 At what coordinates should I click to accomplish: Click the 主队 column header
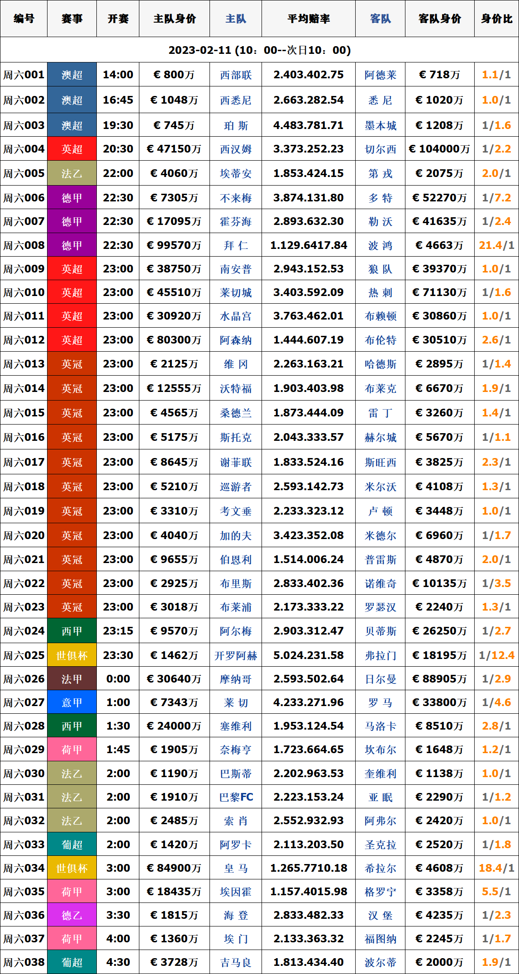236,19
